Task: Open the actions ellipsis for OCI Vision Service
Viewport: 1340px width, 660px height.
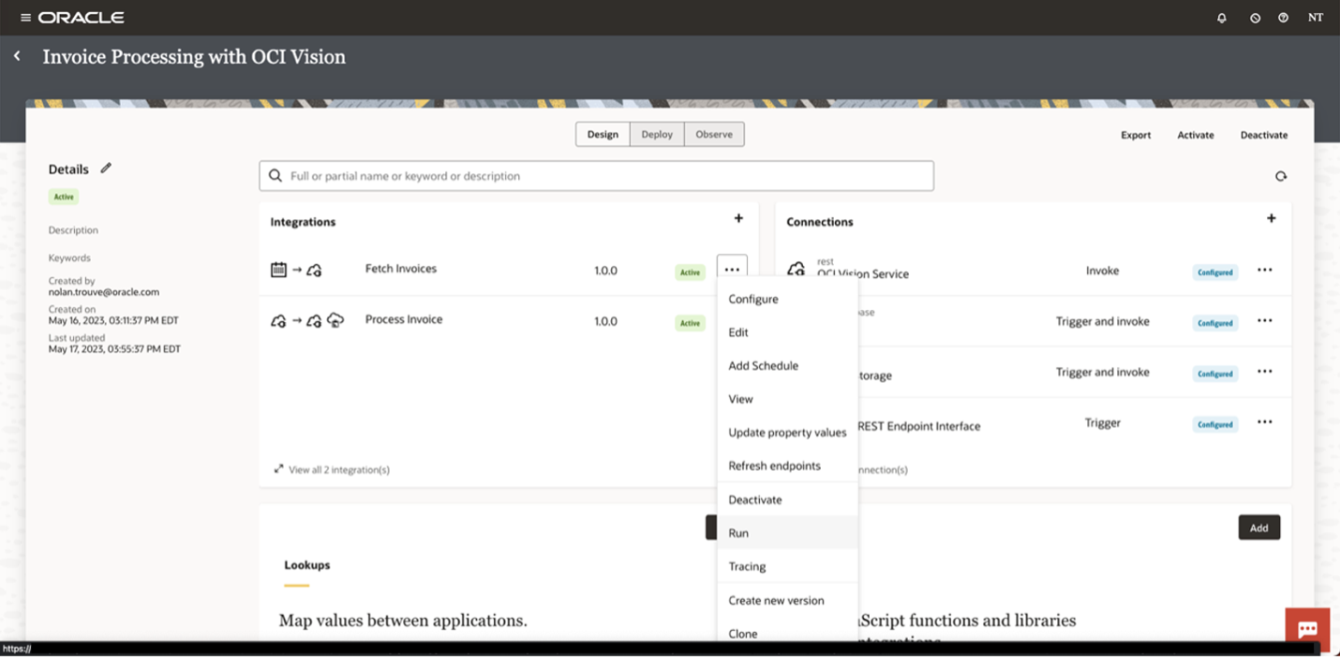Action: (x=1265, y=270)
